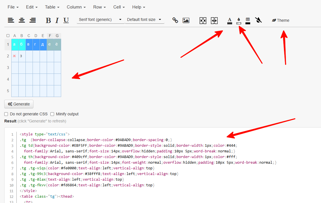Toggle bold text formatting
321x203 pixels.
pos(48,20)
